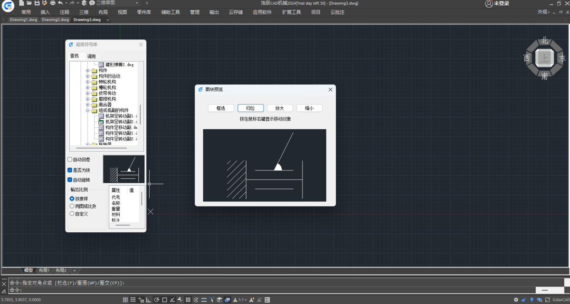The width and height of the screenshot is (570, 304).
Task: Click the 框选 button in preview dialog
Action: click(221, 108)
